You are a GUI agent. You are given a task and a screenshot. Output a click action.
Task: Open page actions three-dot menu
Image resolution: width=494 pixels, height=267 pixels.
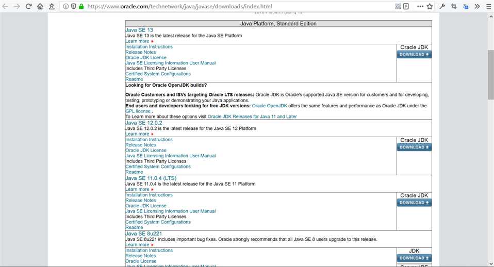tap(420, 6)
